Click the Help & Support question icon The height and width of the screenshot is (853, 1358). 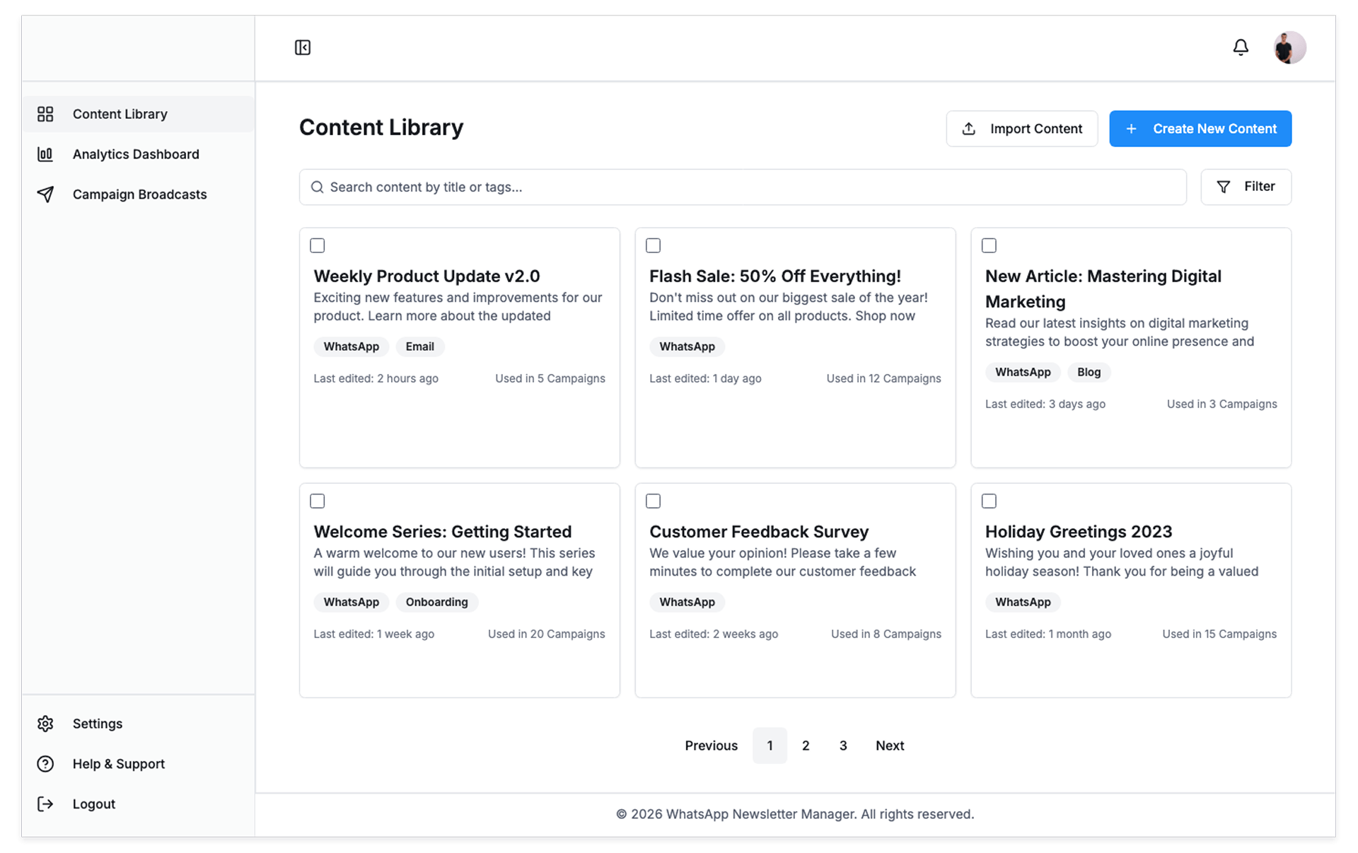45,764
